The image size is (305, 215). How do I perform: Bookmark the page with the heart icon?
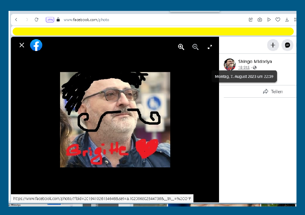[x=278, y=20]
